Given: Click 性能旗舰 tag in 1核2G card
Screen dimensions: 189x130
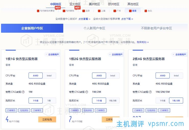Looking at the screenshot, I should tap(88, 110).
